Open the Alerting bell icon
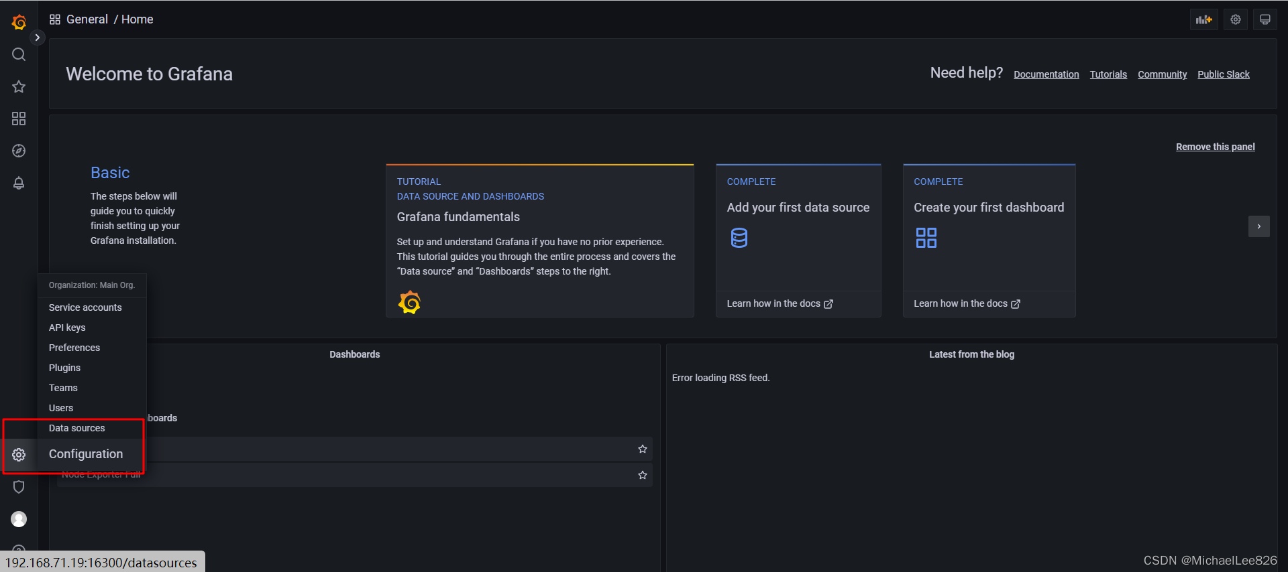Image resolution: width=1288 pixels, height=572 pixels. [19, 183]
